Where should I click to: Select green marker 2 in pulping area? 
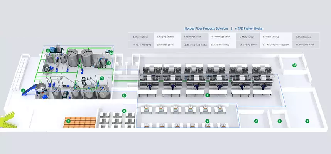[102, 78]
